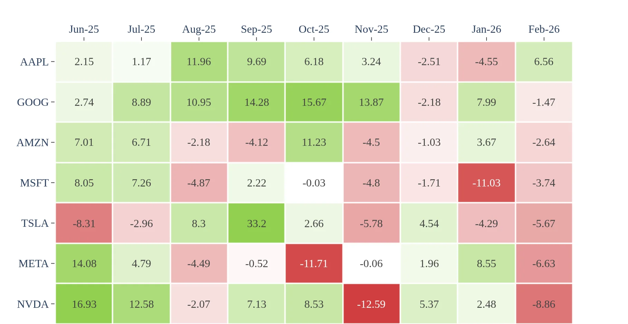Select the NVDA Nov-25 cell showing -12.59
This screenshot has height=324, width=628.
click(x=371, y=304)
